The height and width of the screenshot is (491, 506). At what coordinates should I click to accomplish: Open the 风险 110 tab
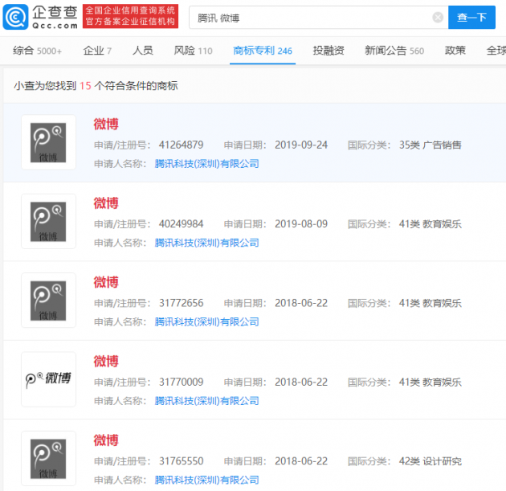pos(193,51)
